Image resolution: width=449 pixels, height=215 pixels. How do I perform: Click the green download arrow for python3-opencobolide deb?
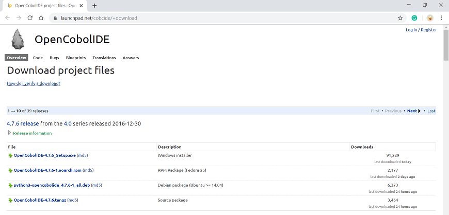pos(10,185)
